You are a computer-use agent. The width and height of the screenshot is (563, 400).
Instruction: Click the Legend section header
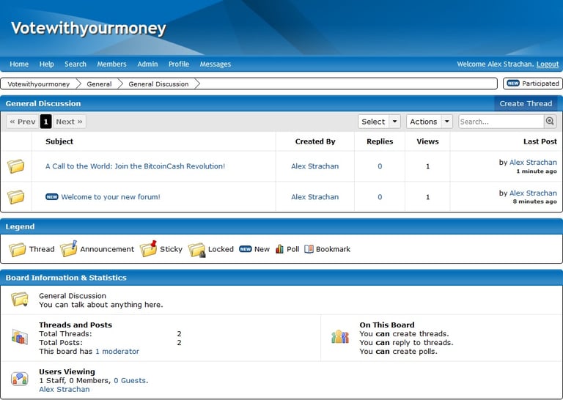pyautogui.click(x=281, y=226)
